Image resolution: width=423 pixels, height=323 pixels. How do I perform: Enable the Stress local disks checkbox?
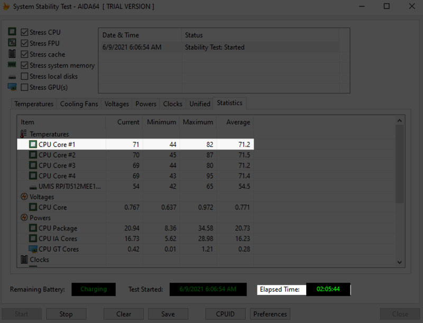click(24, 76)
